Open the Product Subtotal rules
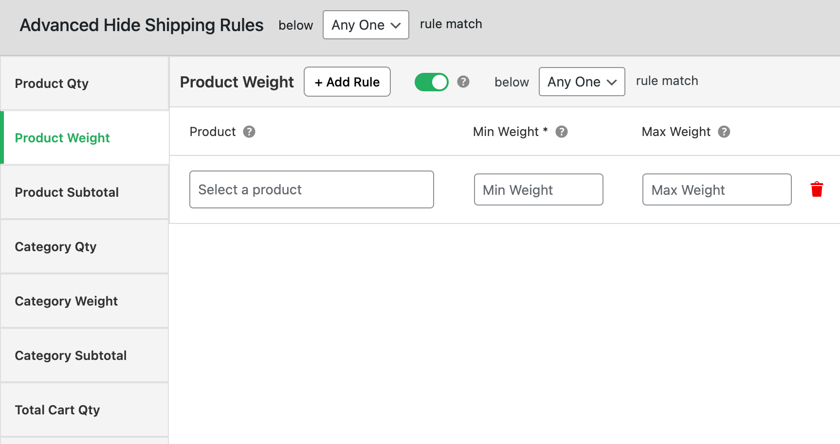The height and width of the screenshot is (444, 840). (x=67, y=192)
